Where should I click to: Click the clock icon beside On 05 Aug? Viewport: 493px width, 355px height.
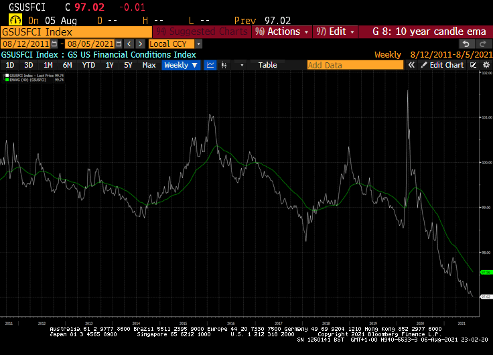point(15,21)
